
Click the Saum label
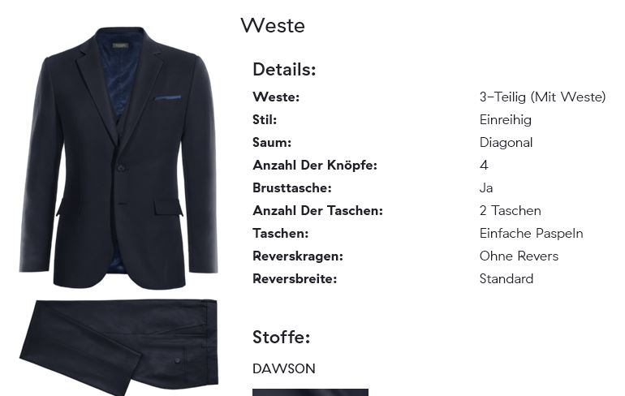point(272,142)
